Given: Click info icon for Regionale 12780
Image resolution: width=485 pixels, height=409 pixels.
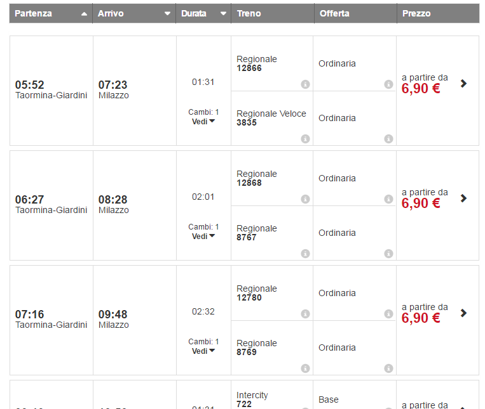Looking at the screenshot, I should pos(305,314).
